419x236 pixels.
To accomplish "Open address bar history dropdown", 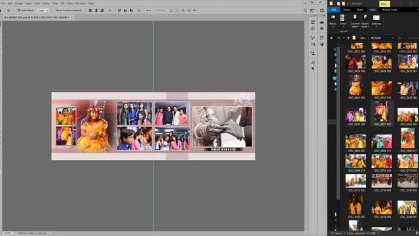I will pos(393,38).
